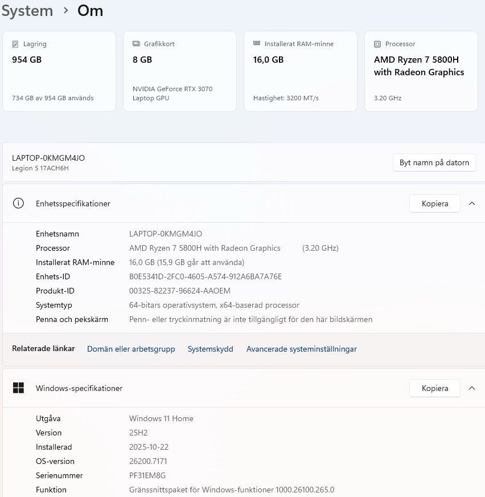Screen dimensions: 485x497
Task: Open the AMD Ryzen 7 Processor card
Action: point(421,71)
